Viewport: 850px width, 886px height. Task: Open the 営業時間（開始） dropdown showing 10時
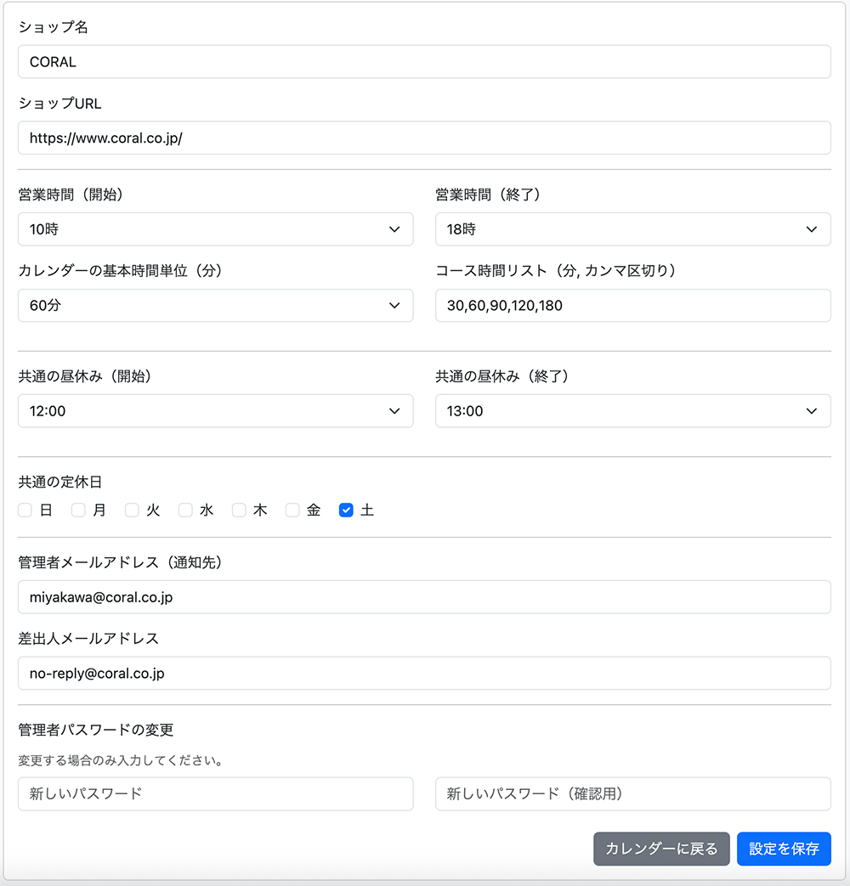click(215, 229)
